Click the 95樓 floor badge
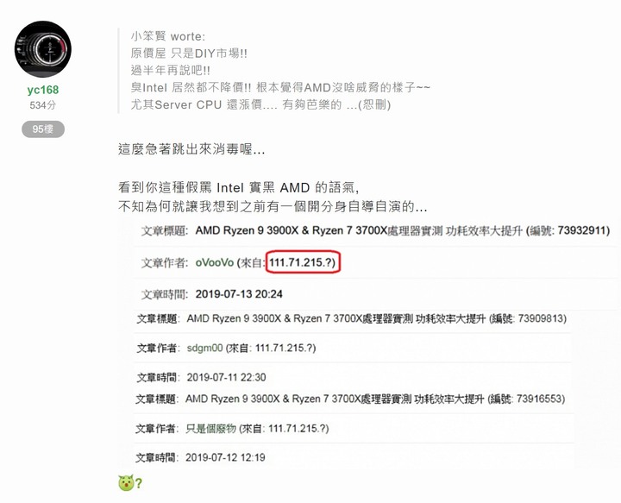Image resolution: width=621 pixels, height=503 pixels. tap(43, 129)
